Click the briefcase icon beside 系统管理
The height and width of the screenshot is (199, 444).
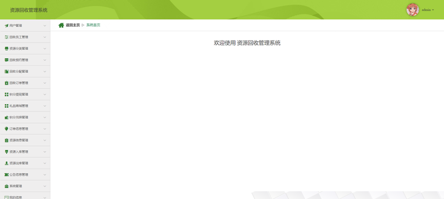click(x=7, y=186)
